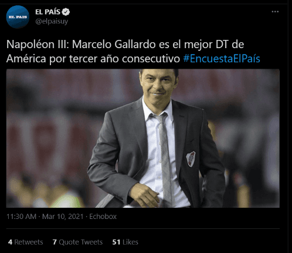Click the 11:30 AM timestamp

click(21, 217)
